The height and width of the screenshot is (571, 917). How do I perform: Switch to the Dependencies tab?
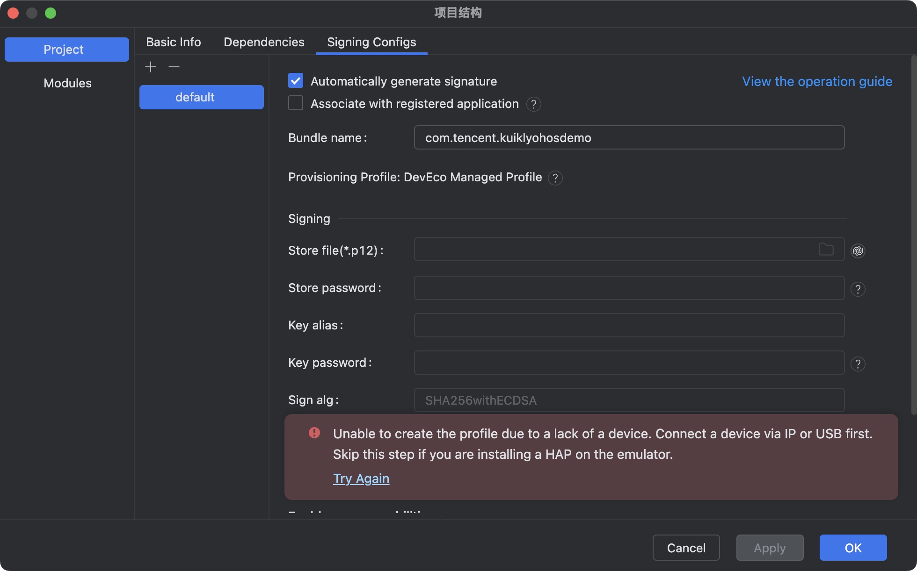264,42
